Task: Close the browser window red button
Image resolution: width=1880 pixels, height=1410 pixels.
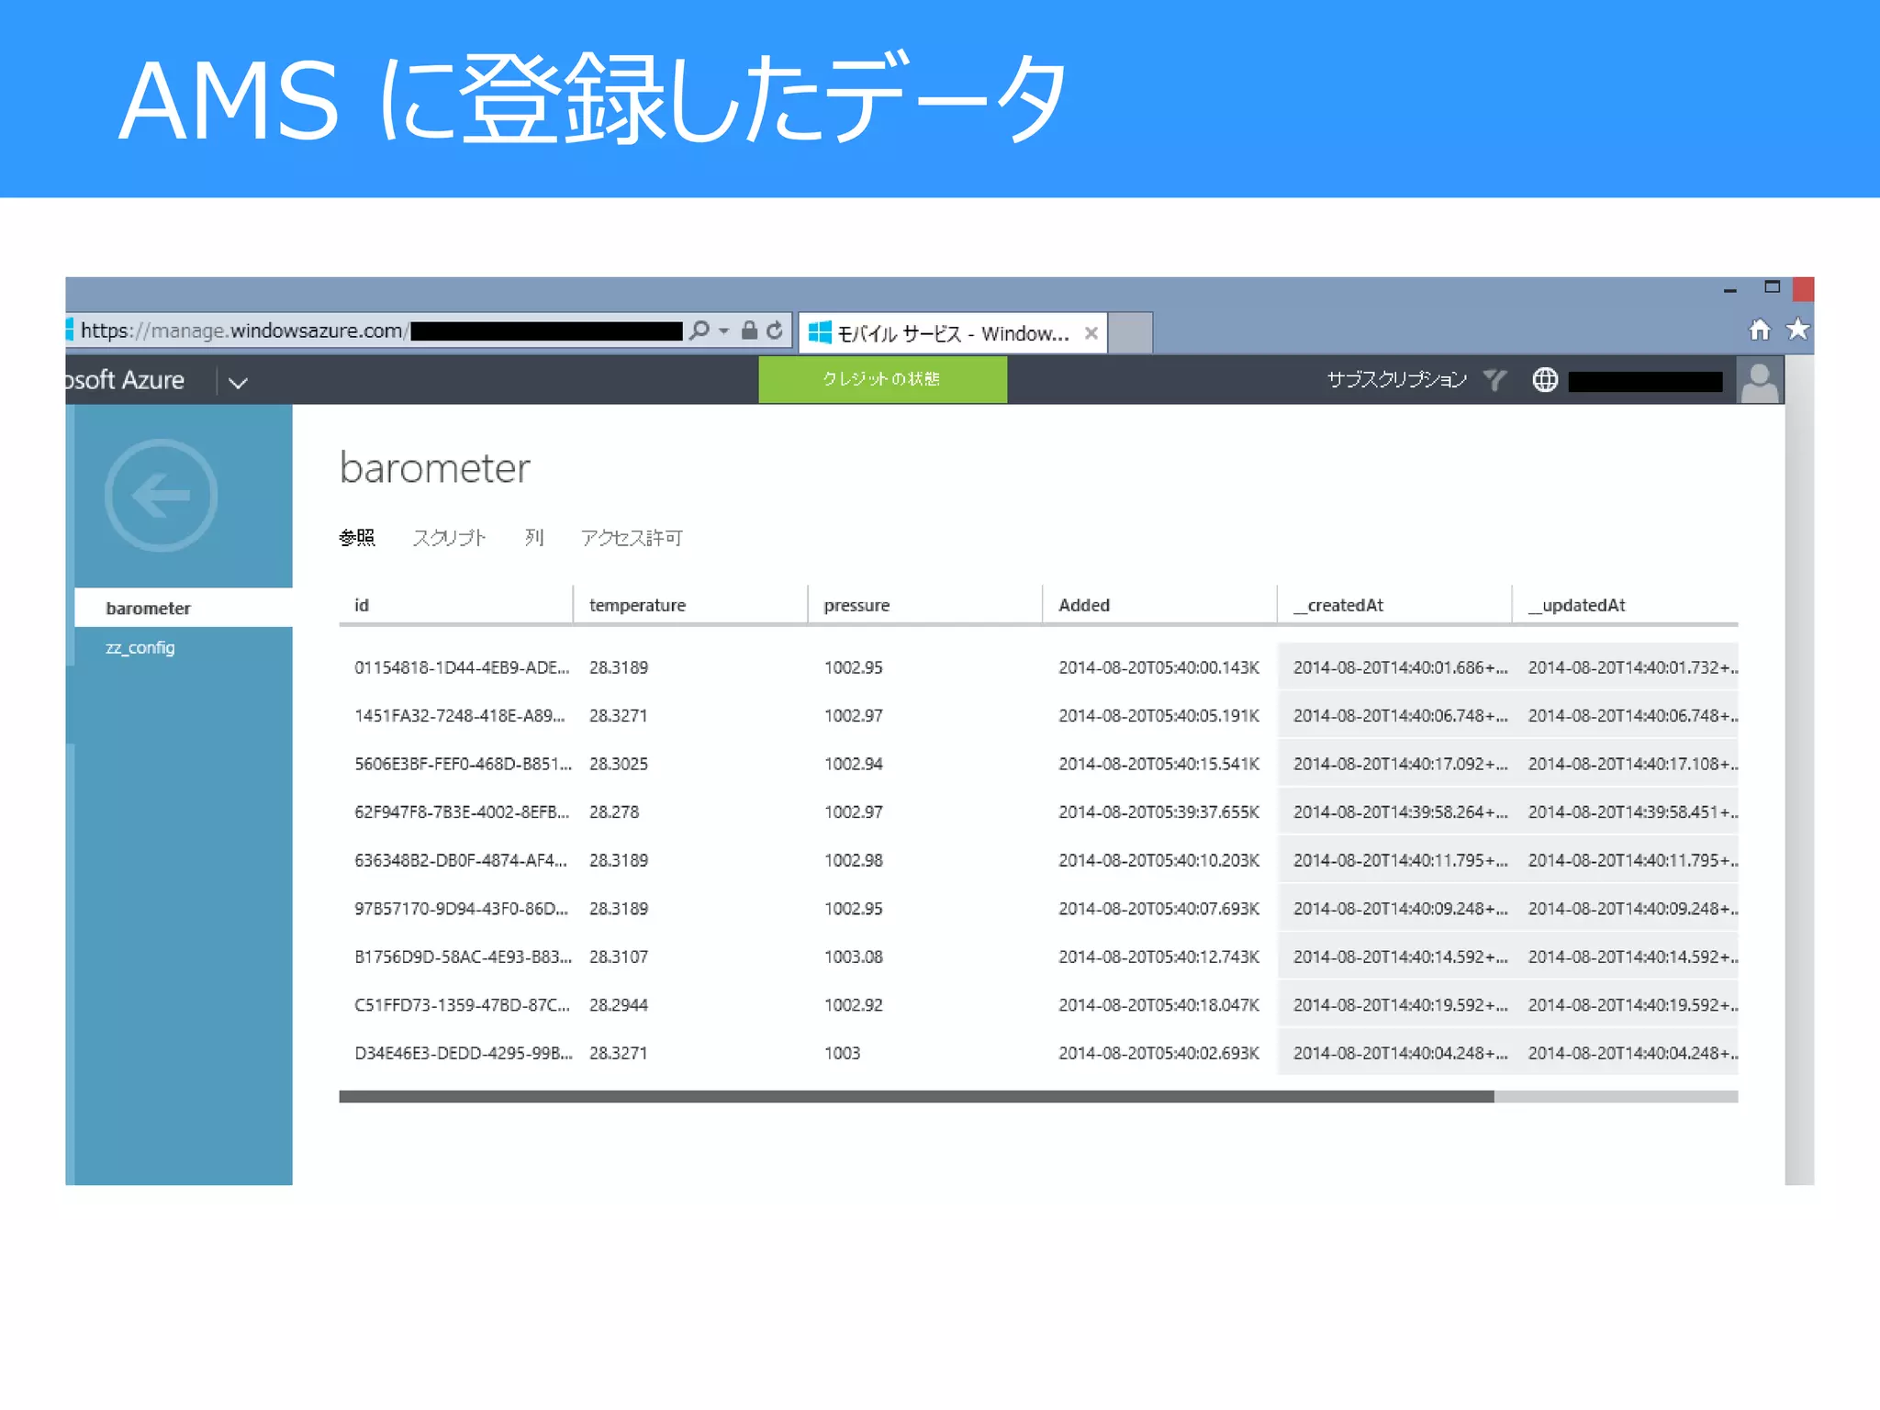Action: (x=1804, y=289)
